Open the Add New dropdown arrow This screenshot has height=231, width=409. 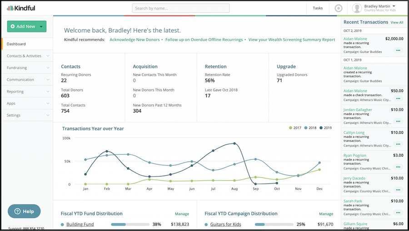(x=41, y=27)
